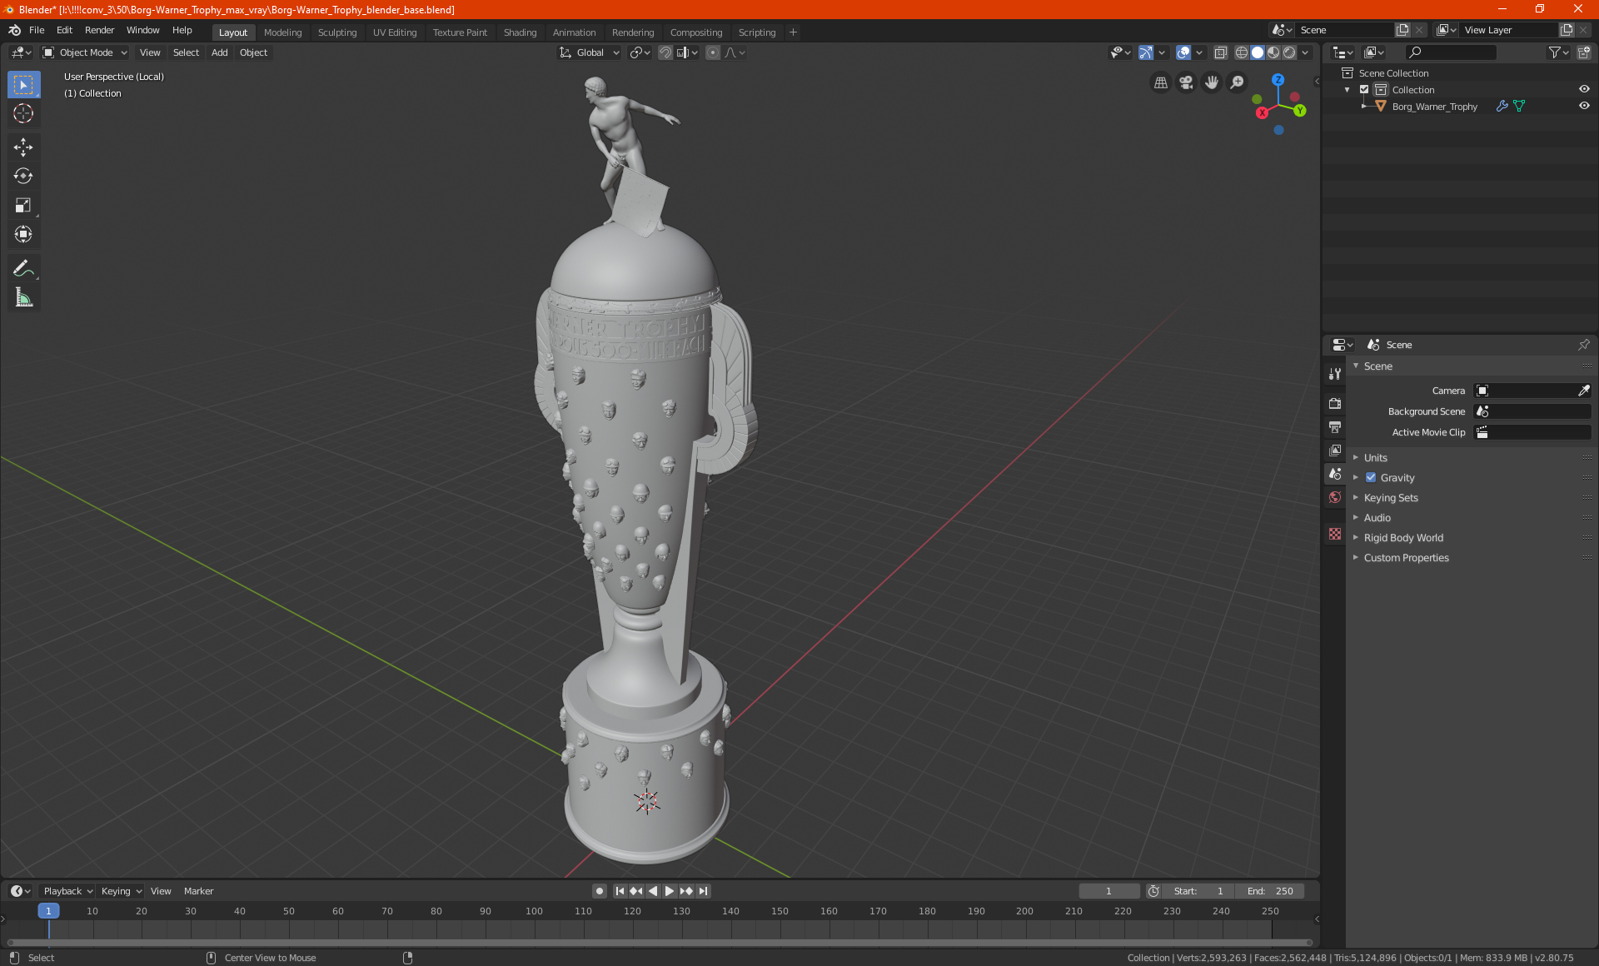This screenshot has width=1599, height=966.
Task: Open the outliner filter dropdown
Action: click(x=1558, y=52)
